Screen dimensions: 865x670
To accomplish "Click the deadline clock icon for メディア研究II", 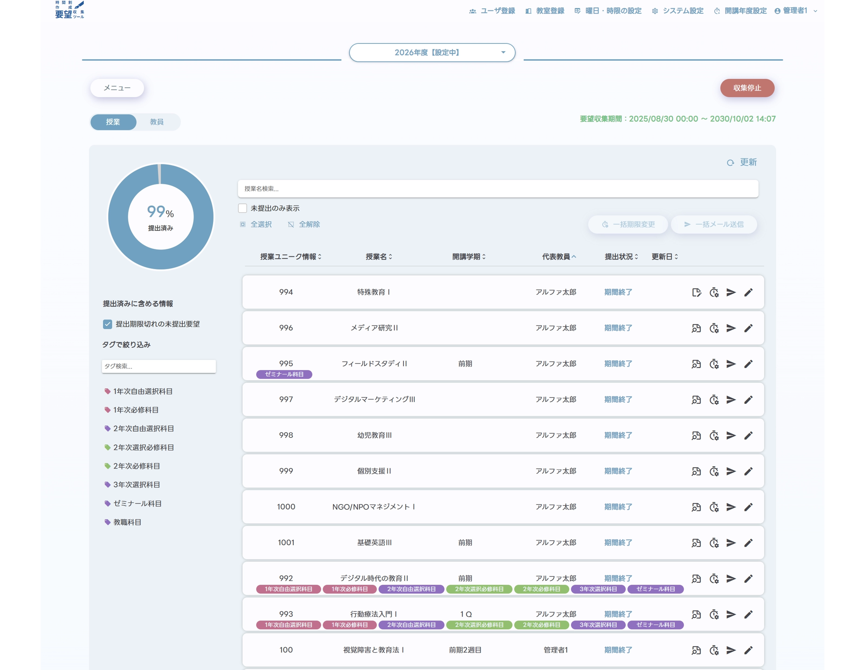I will click(714, 328).
